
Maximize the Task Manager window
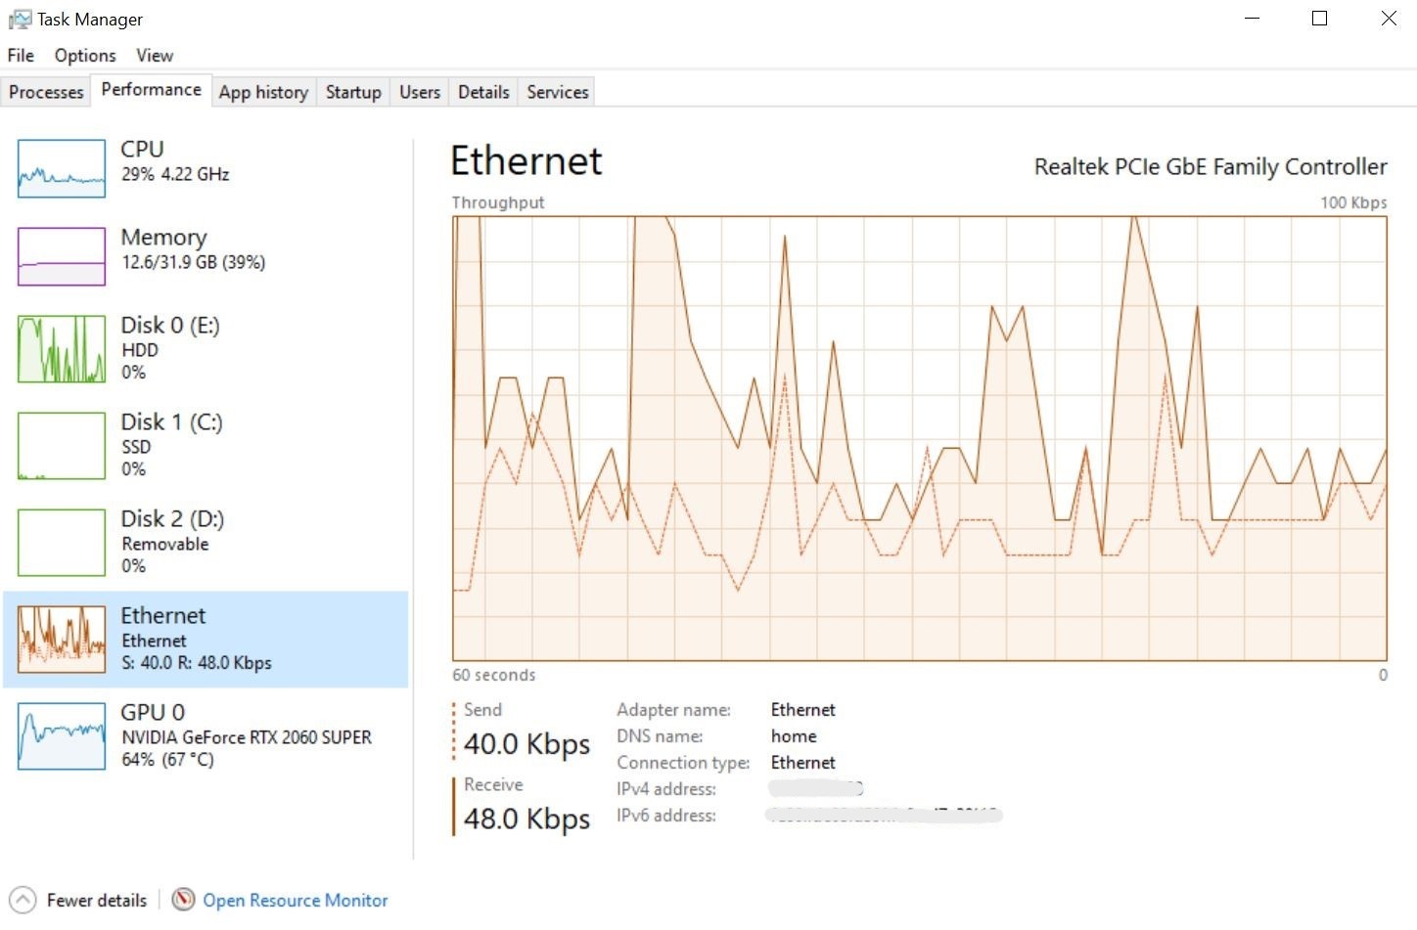pos(1319,19)
